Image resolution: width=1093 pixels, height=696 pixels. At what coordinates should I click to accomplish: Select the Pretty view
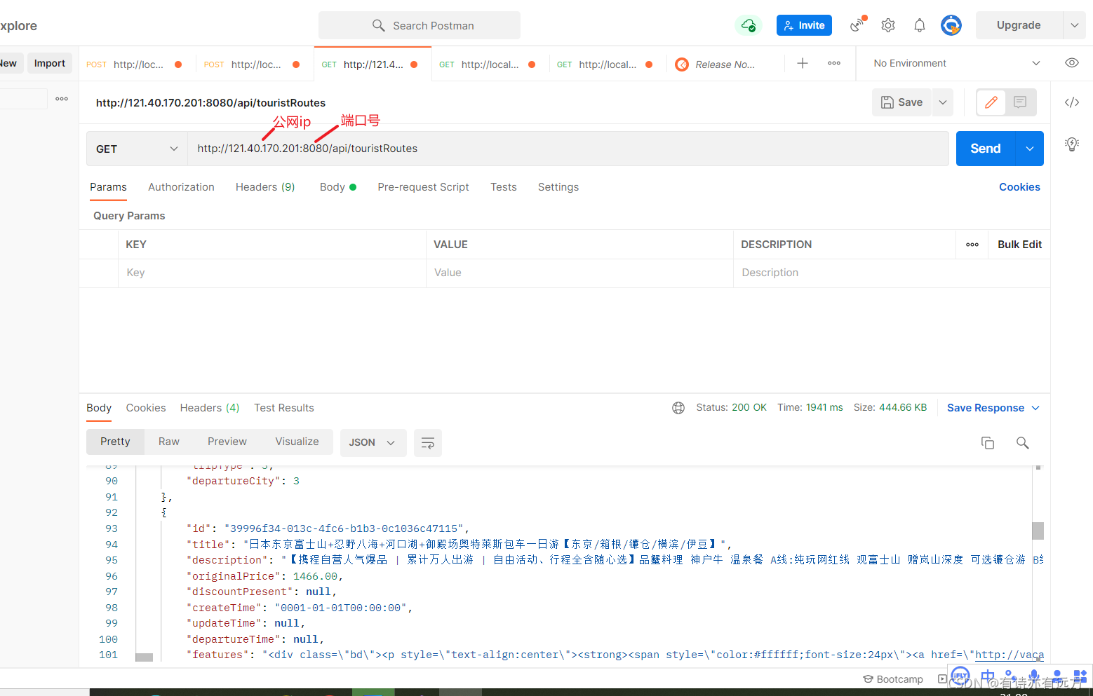click(115, 442)
